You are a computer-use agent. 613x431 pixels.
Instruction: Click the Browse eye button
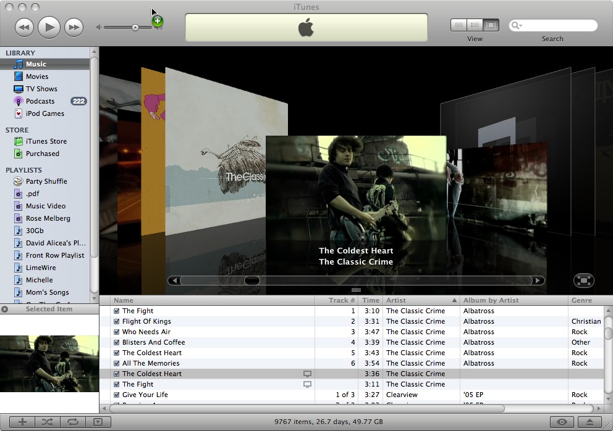click(x=562, y=422)
